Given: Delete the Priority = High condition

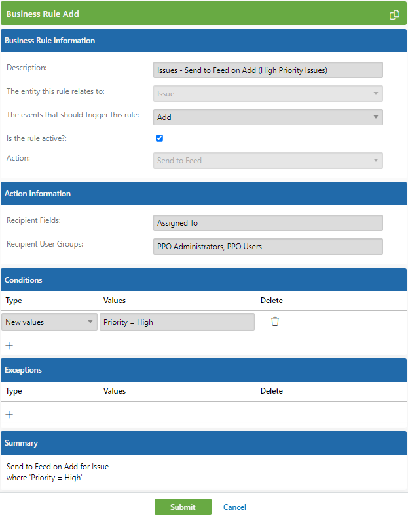Looking at the screenshot, I should (x=275, y=322).
